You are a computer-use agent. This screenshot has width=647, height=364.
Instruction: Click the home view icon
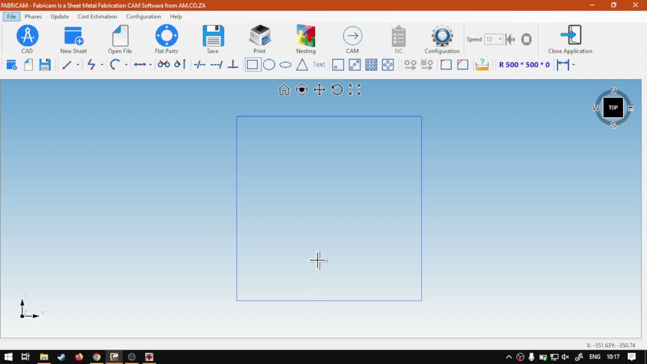click(x=284, y=90)
